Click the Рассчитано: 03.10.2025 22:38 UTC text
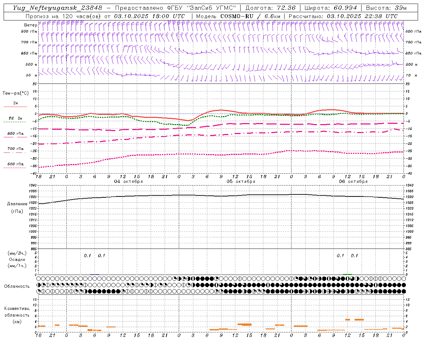Screen dimensions: 423x338 (343, 16)
